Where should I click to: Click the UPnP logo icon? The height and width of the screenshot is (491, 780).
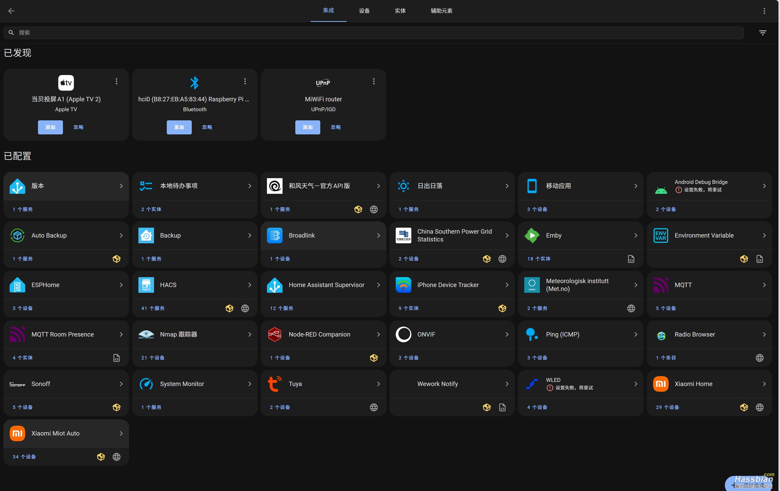(323, 83)
